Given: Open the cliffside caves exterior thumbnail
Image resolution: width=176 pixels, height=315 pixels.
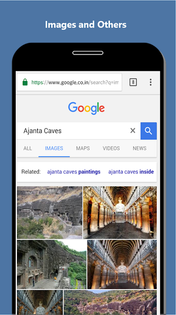Looking at the screenshot, I should tap(49, 213).
